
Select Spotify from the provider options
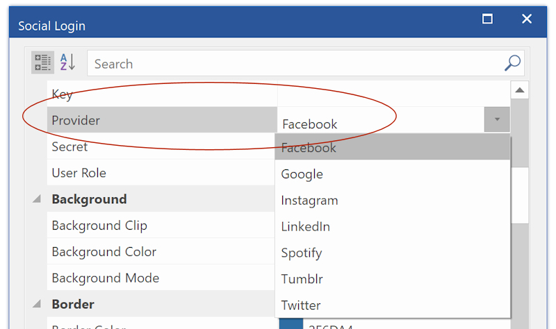393,253
